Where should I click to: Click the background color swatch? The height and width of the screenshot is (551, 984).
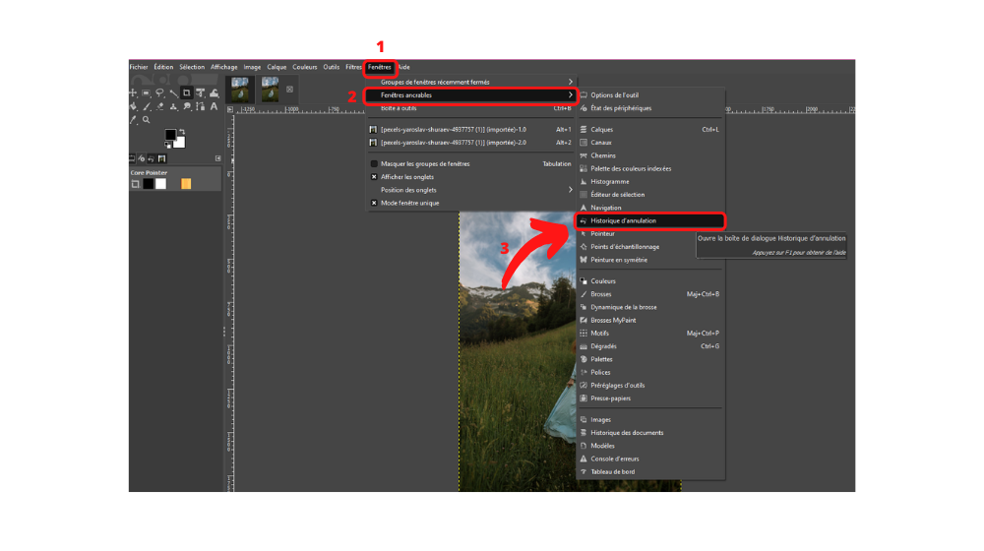click(181, 143)
